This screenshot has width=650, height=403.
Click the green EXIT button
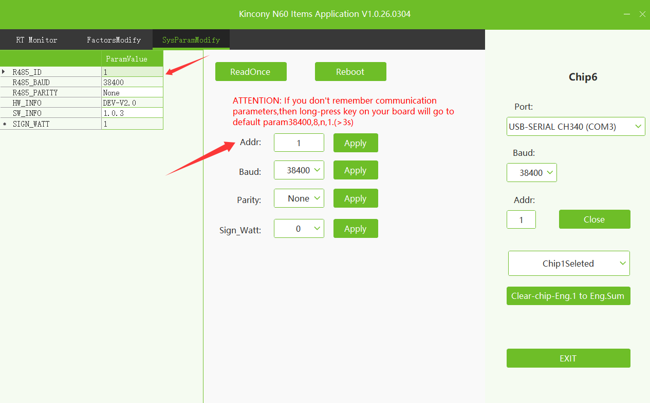[x=568, y=358]
